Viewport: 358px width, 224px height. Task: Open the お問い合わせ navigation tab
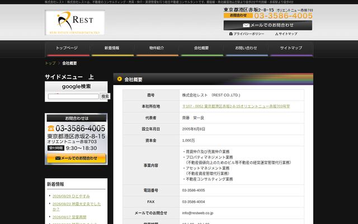tap(246, 49)
